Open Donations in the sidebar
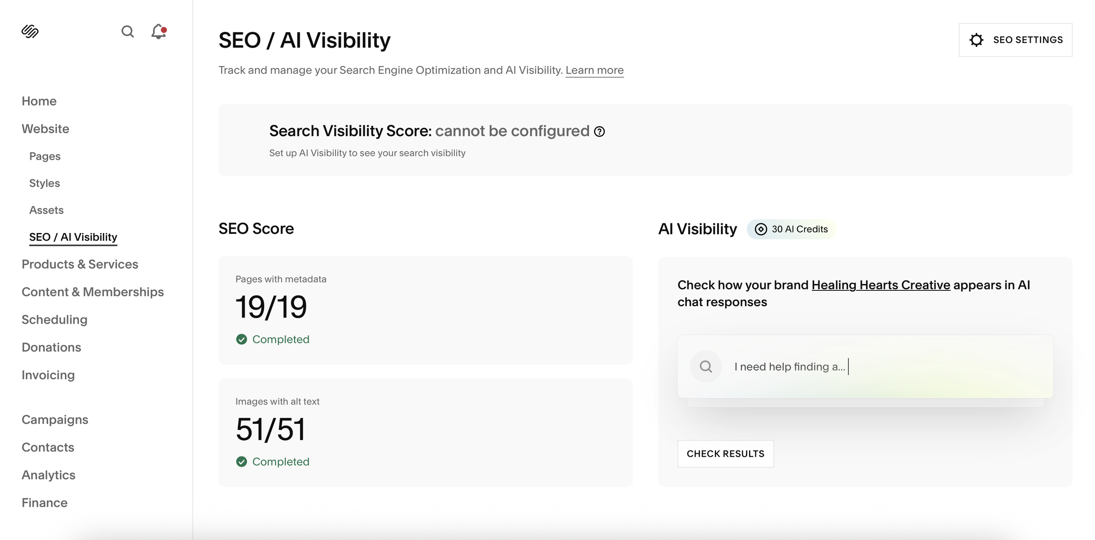The image size is (1095, 540). tap(51, 347)
